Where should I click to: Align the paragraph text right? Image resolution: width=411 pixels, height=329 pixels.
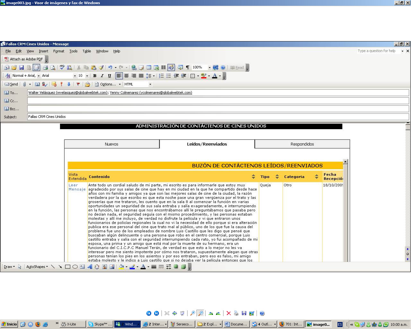[x=134, y=76]
